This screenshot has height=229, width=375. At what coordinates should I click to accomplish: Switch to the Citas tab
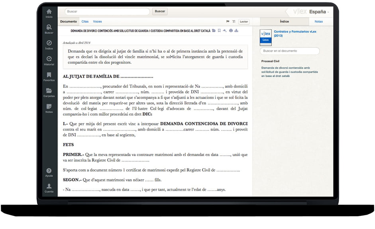click(85, 22)
